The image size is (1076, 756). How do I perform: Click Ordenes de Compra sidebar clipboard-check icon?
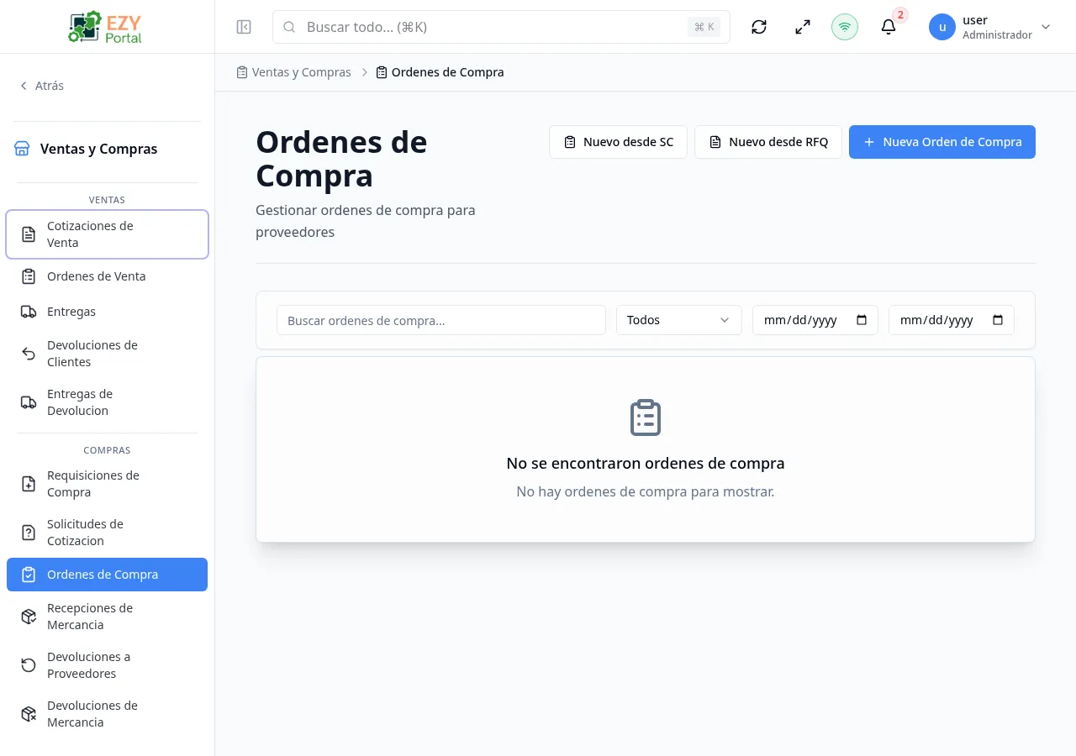[29, 575]
